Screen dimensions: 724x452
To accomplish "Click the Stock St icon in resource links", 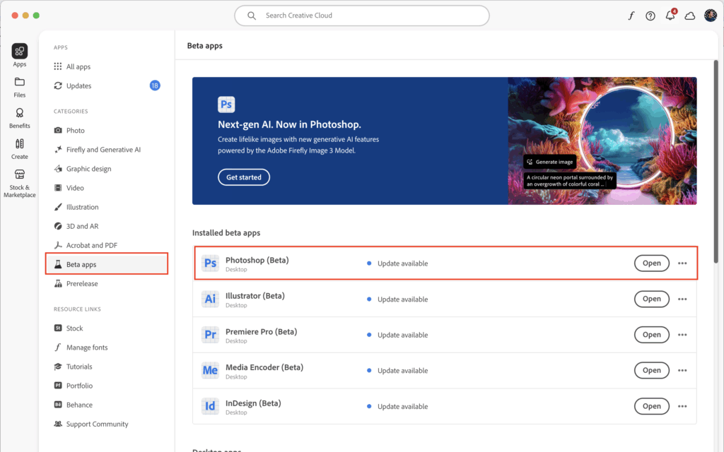I will [58, 328].
